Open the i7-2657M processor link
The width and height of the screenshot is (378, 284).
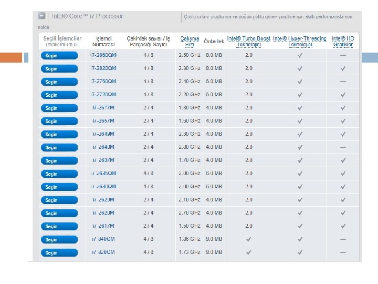[x=103, y=121]
